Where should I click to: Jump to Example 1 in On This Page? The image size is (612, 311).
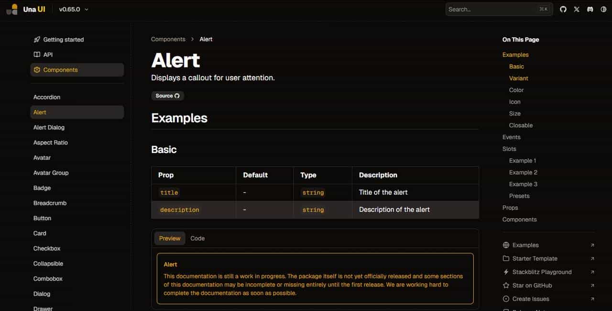click(523, 160)
